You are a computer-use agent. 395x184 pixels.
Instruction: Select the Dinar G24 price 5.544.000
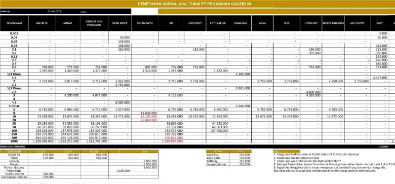click(243, 106)
